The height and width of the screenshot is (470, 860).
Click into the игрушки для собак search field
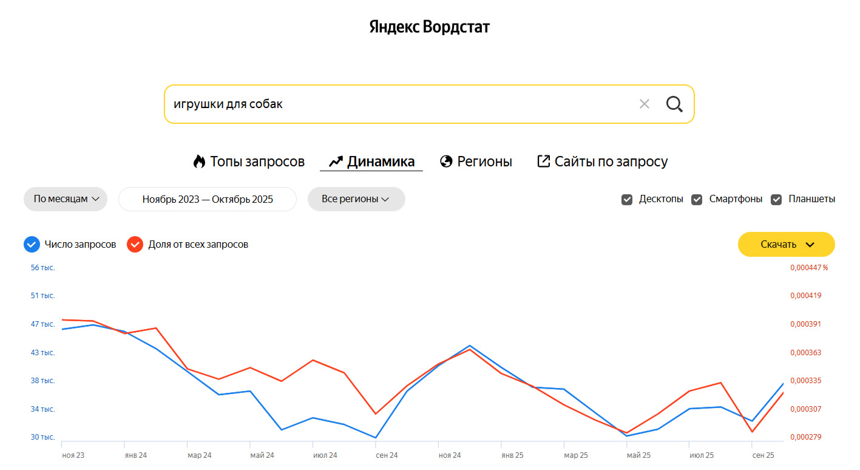394,104
